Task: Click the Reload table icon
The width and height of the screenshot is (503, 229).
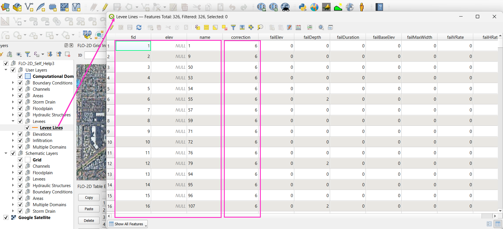Action: coord(139,27)
